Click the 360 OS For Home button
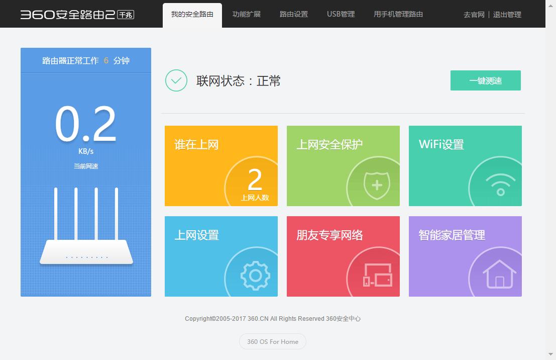This screenshot has height=360, width=556. click(x=272, y=341)
